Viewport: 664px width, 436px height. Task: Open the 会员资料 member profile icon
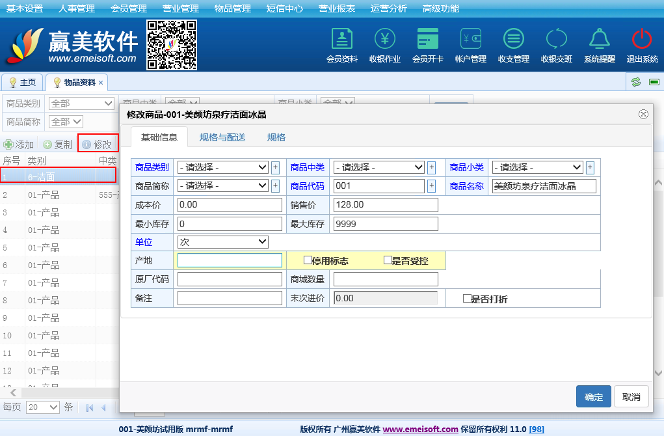pos(341,40)
